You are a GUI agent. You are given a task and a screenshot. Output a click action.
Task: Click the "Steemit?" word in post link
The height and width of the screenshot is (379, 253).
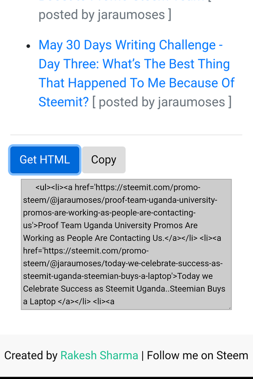point(64,102)
